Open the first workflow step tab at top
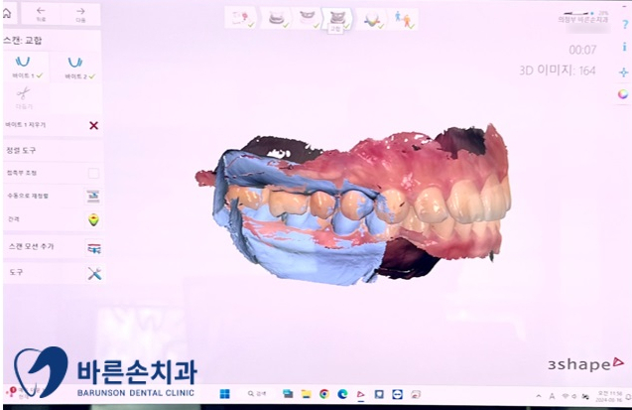Image resolution: width=632 pixels, height=410 pixels. [239, 18]
